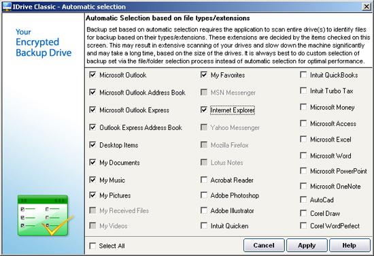Uncheck Outlook Express Address Book
374x256 pixels.
pyautogui.click(x=92, y=127)
